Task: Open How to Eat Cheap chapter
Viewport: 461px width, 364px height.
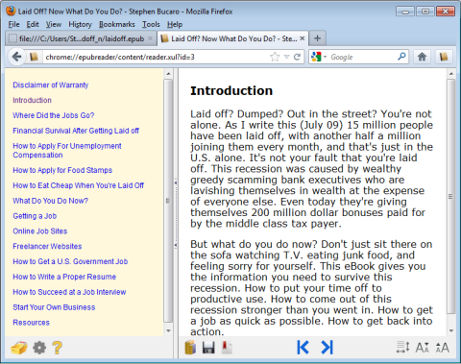Action: 78,185
